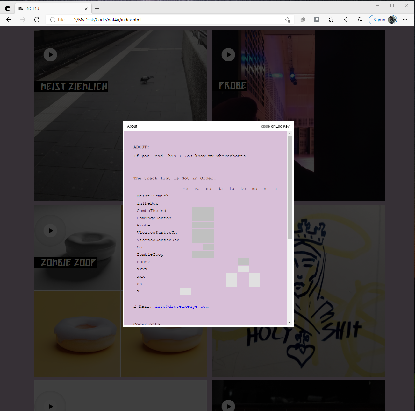Open the tab actions menu icon

pyautogui.click(x=8, y=9)
